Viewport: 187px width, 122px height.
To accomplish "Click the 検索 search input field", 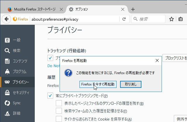I will [x=148, y=19].
